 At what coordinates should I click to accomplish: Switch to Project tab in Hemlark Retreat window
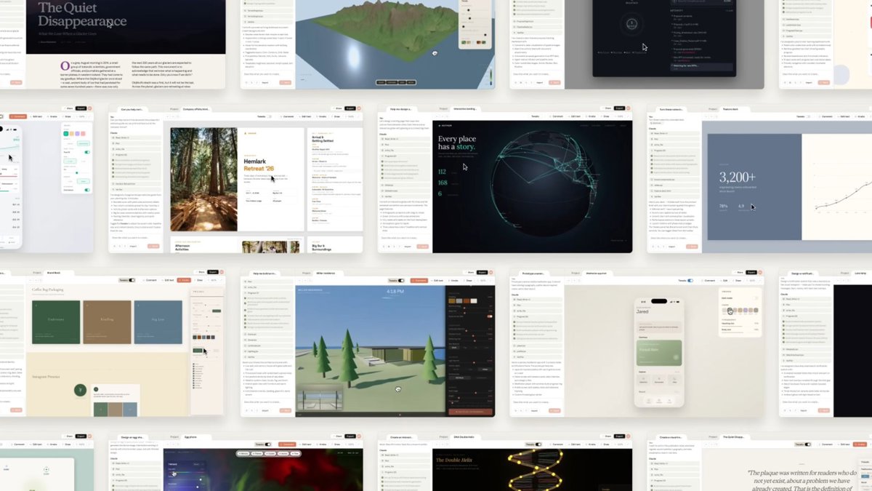(x=174, y=108)
